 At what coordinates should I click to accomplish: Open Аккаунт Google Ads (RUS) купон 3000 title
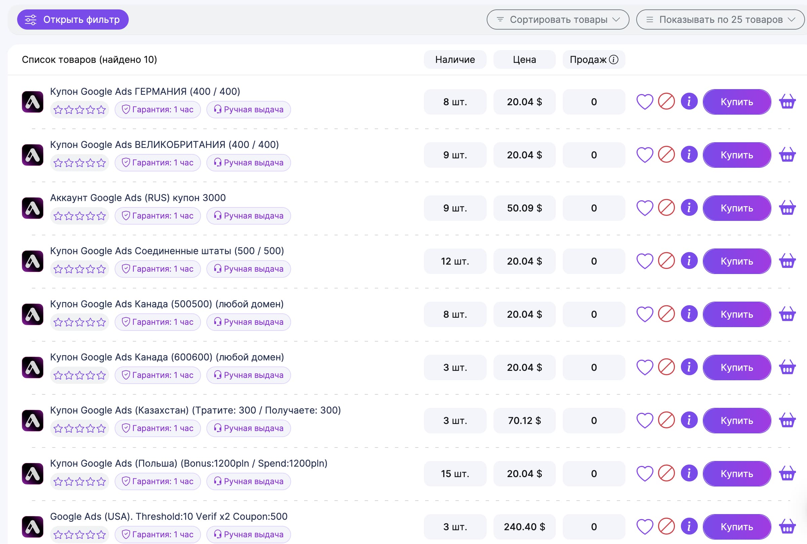pyautogui.click(x=138, y=198)
